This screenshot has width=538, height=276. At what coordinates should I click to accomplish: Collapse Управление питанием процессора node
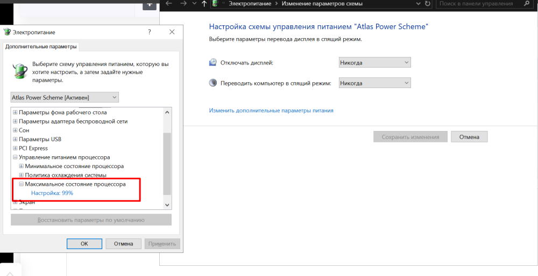pos(15,157)
